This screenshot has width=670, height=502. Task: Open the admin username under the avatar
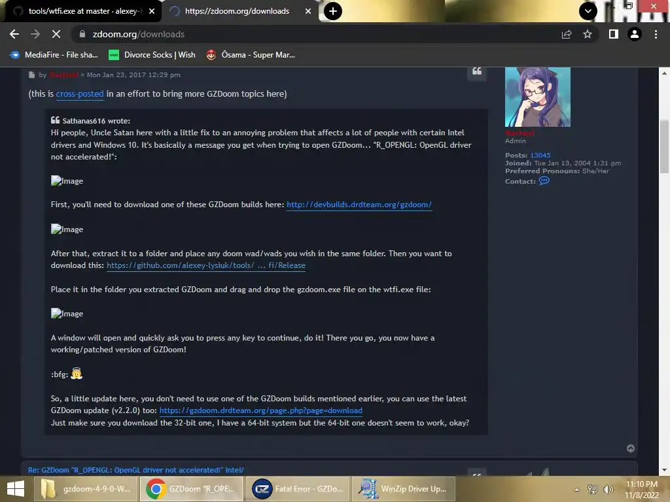pyautogui.click(x=520, y=133)
